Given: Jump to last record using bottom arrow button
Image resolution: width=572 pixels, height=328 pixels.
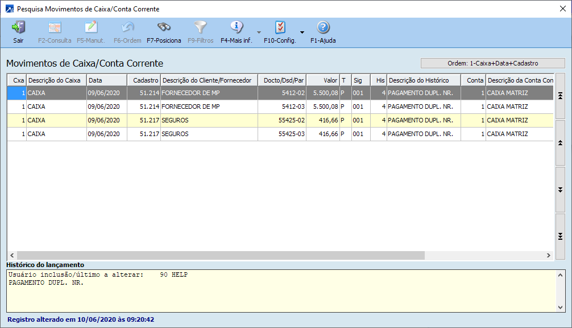Looking at the screenshot, I should 560,236.
